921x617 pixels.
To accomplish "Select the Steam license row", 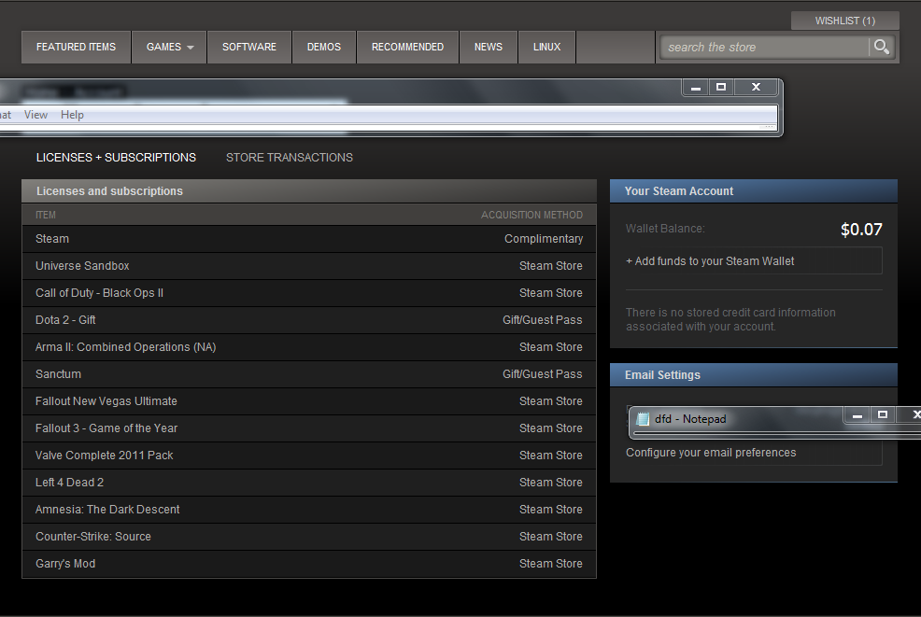I will pyautogui.click(x=309, y=239).
